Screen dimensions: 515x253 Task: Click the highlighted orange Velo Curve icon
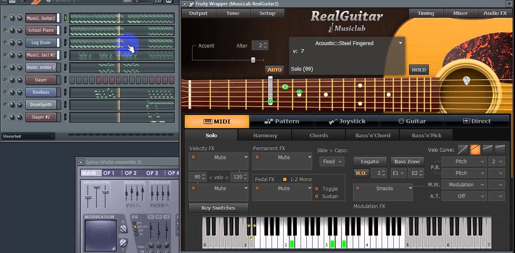coord(475,150)
